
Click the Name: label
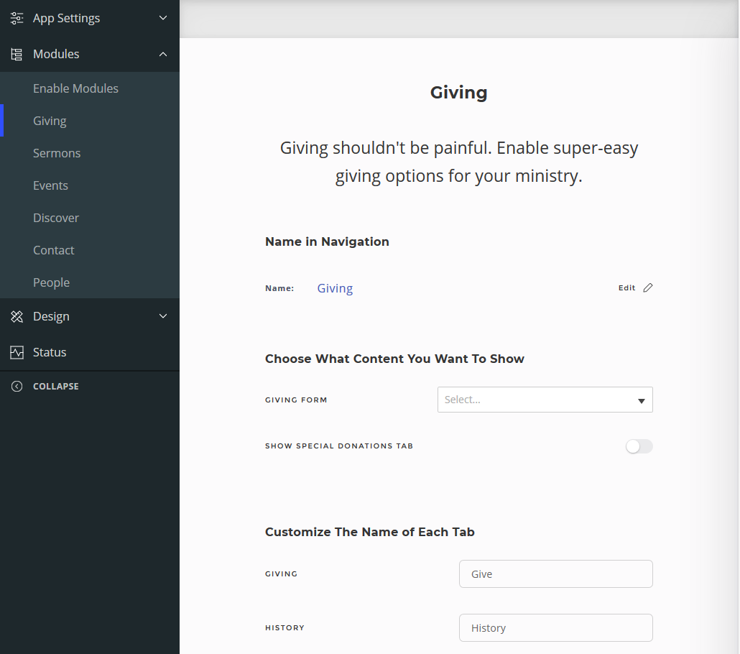point(279,288)
